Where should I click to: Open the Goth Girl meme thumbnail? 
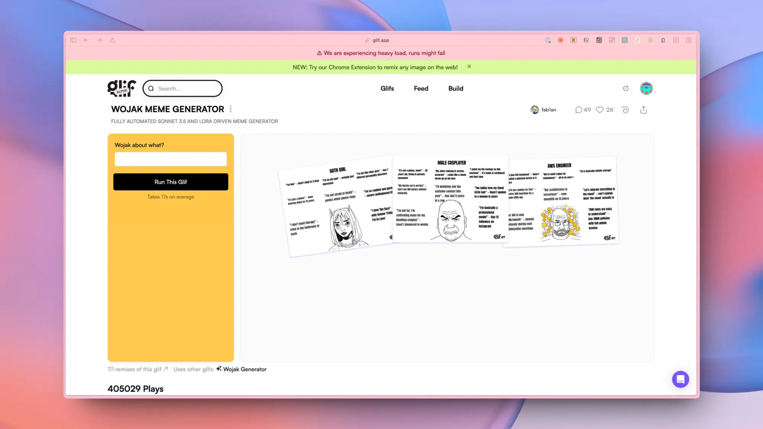pyautogui.click(x=337, y=206)
